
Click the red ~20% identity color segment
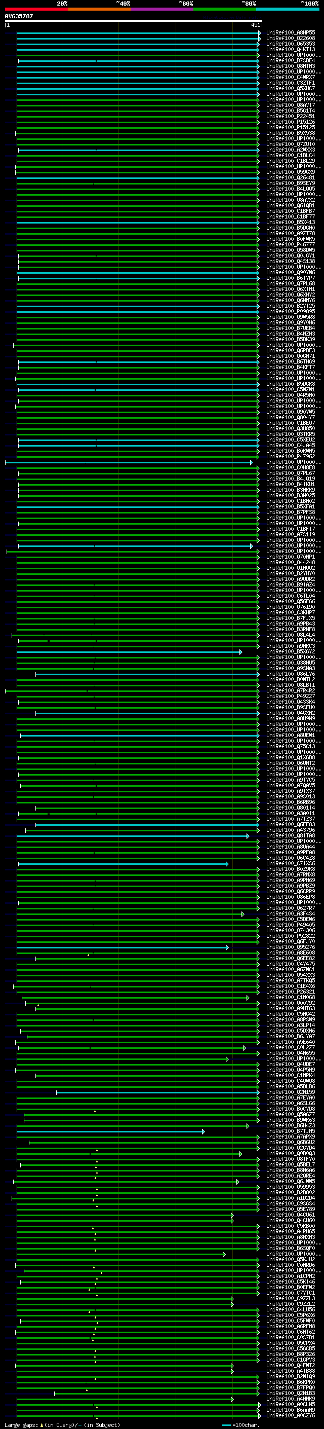point(36,9)
